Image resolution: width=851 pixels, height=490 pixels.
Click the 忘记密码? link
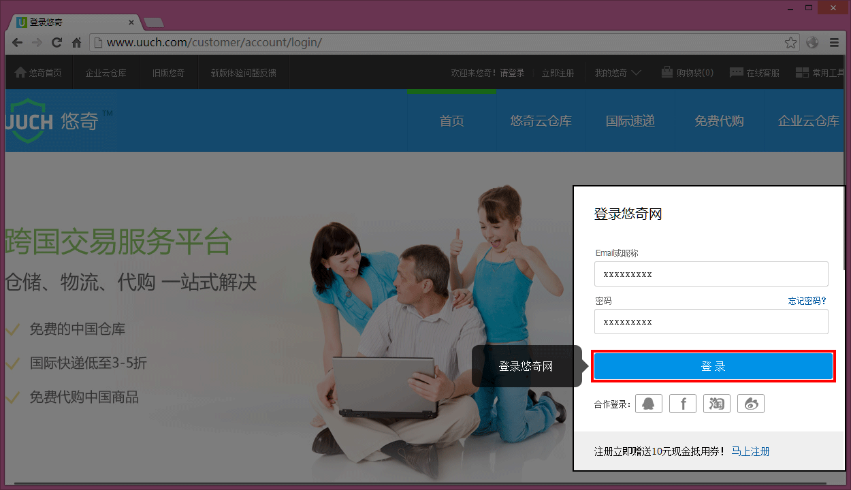807,301
